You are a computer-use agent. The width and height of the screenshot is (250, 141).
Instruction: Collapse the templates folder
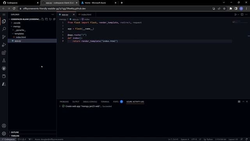32,34
